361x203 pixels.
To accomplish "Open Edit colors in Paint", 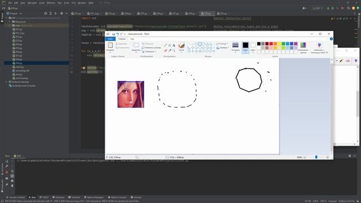I will pos(303,47).
